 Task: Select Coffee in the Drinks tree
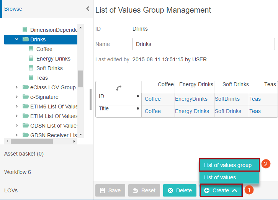(x=44, y=49)
